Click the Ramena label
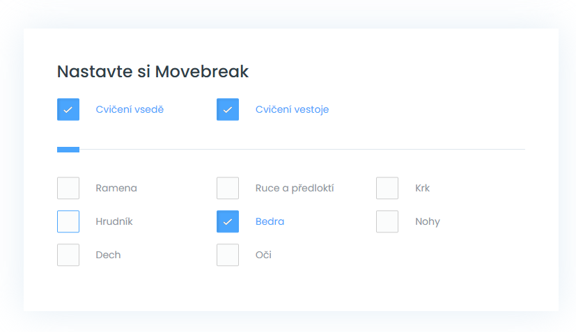The image size is (576, 332). [x=116, y=188]
